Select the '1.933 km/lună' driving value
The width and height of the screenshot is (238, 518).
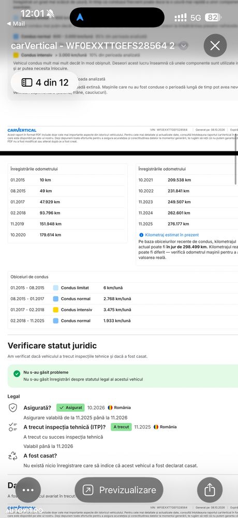117,321
